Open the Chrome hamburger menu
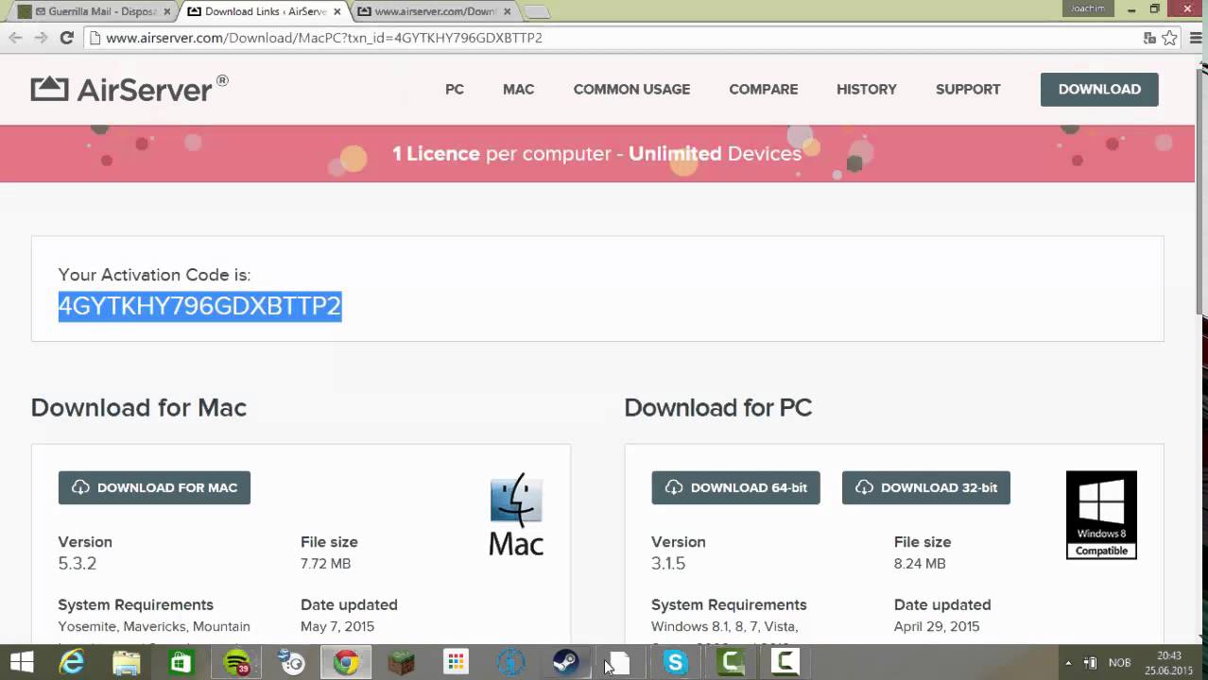This screenshot has height=680, width=1208. pos(1194,38)
